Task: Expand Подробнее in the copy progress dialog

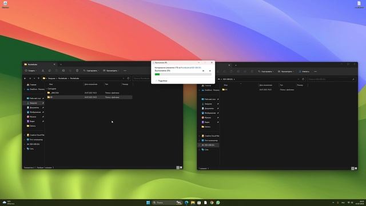Action: pyautogui.click(x=161, y=81)
